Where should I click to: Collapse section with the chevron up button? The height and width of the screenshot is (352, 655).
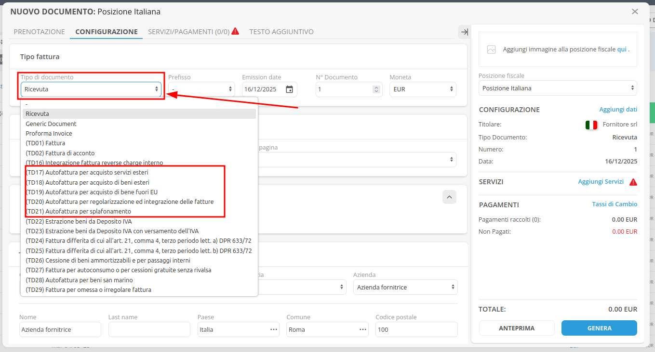click(x=449, y=197)
